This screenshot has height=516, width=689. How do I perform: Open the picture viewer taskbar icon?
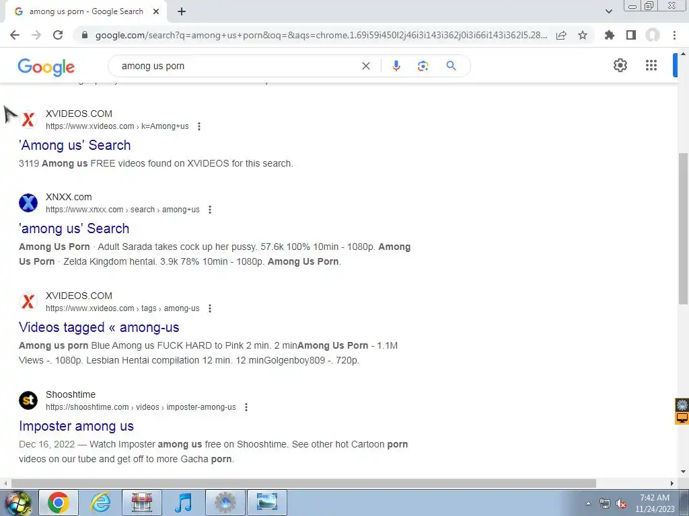click(267, 503)
